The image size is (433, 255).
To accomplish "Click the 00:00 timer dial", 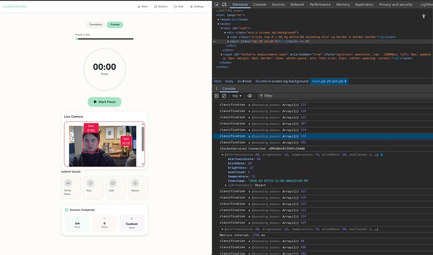I will [104, 69].
